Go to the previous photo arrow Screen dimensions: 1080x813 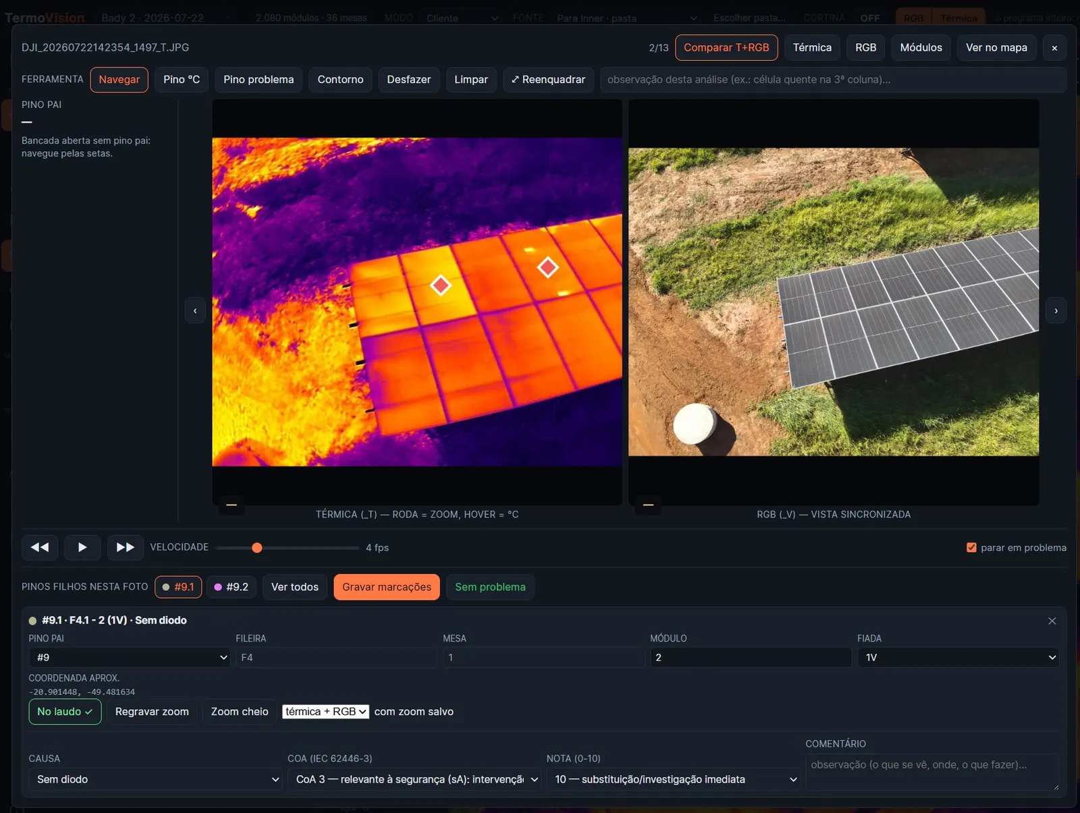coord(195,310)
